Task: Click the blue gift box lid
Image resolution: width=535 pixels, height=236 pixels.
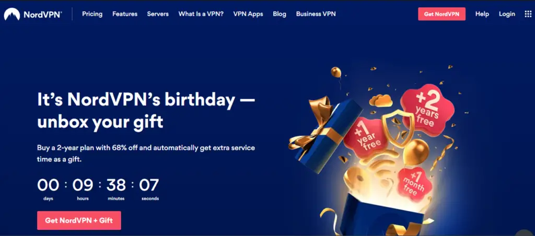Action: pyautogui.click(x=326, y=134)
